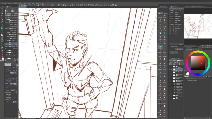Expand the Auto action 2 entry
212x119 pixels.
point(174,16)
